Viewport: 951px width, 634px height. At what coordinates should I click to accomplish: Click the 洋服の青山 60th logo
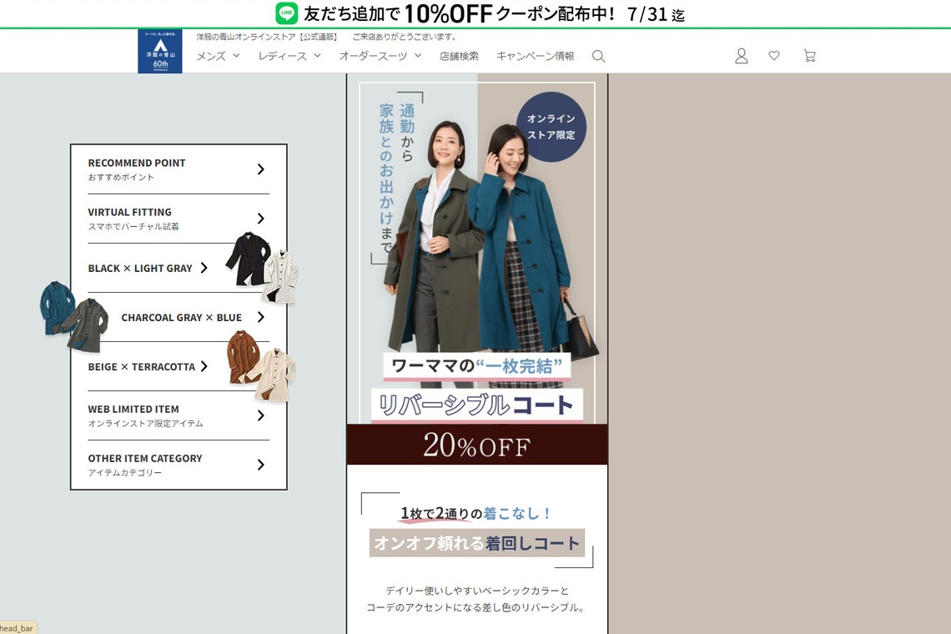[x=160, y=51]
